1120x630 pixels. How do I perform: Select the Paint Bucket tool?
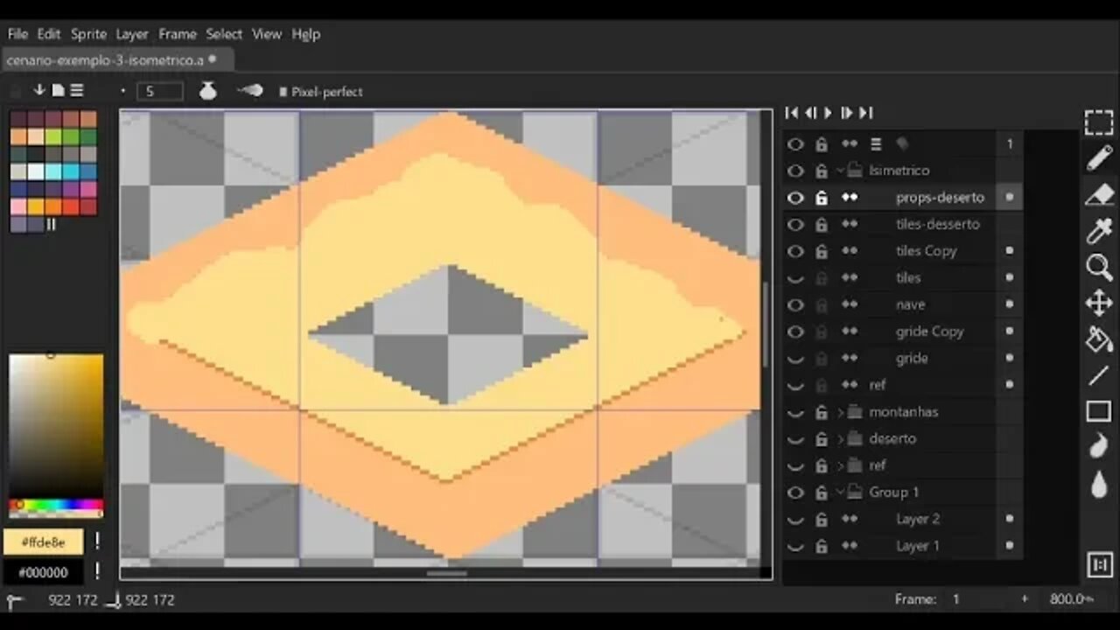(1099, 339)
